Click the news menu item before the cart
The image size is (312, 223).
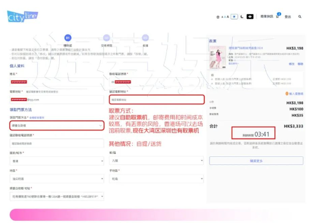point(267,17)
